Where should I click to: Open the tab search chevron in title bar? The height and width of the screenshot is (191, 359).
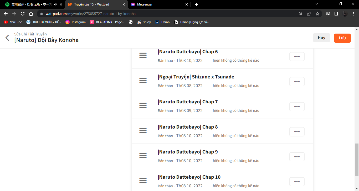pyautogui.click(x=317, y=4)
